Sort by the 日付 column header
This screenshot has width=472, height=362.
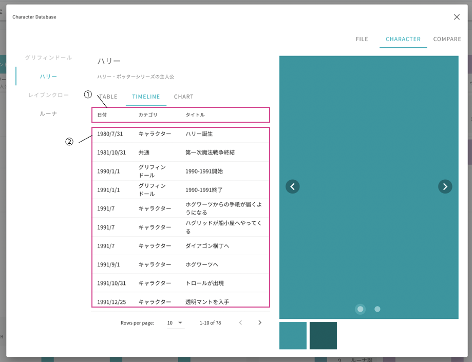102,115
